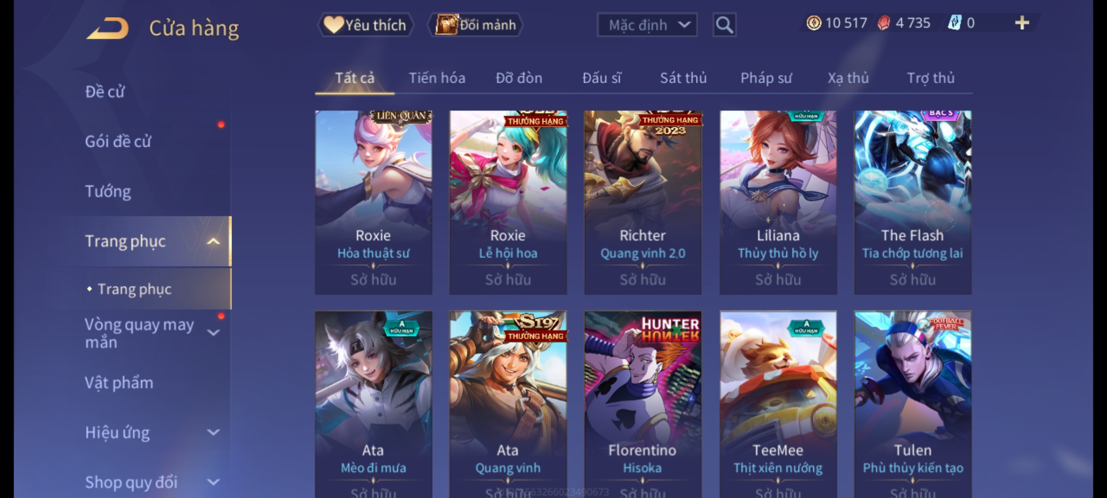
Task: Select Florentino Hisoka skin card
Action: click(643, 404)
